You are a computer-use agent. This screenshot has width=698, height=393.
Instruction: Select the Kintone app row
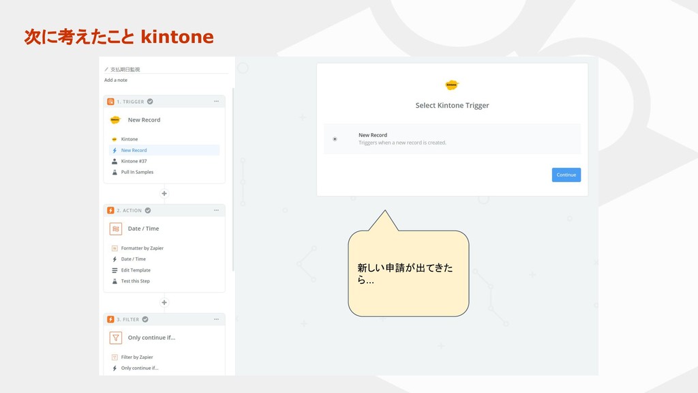tap(164, 139)
